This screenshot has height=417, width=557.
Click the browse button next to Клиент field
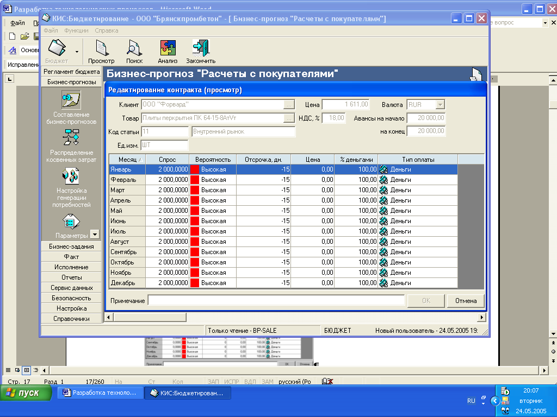click(289, 104)
